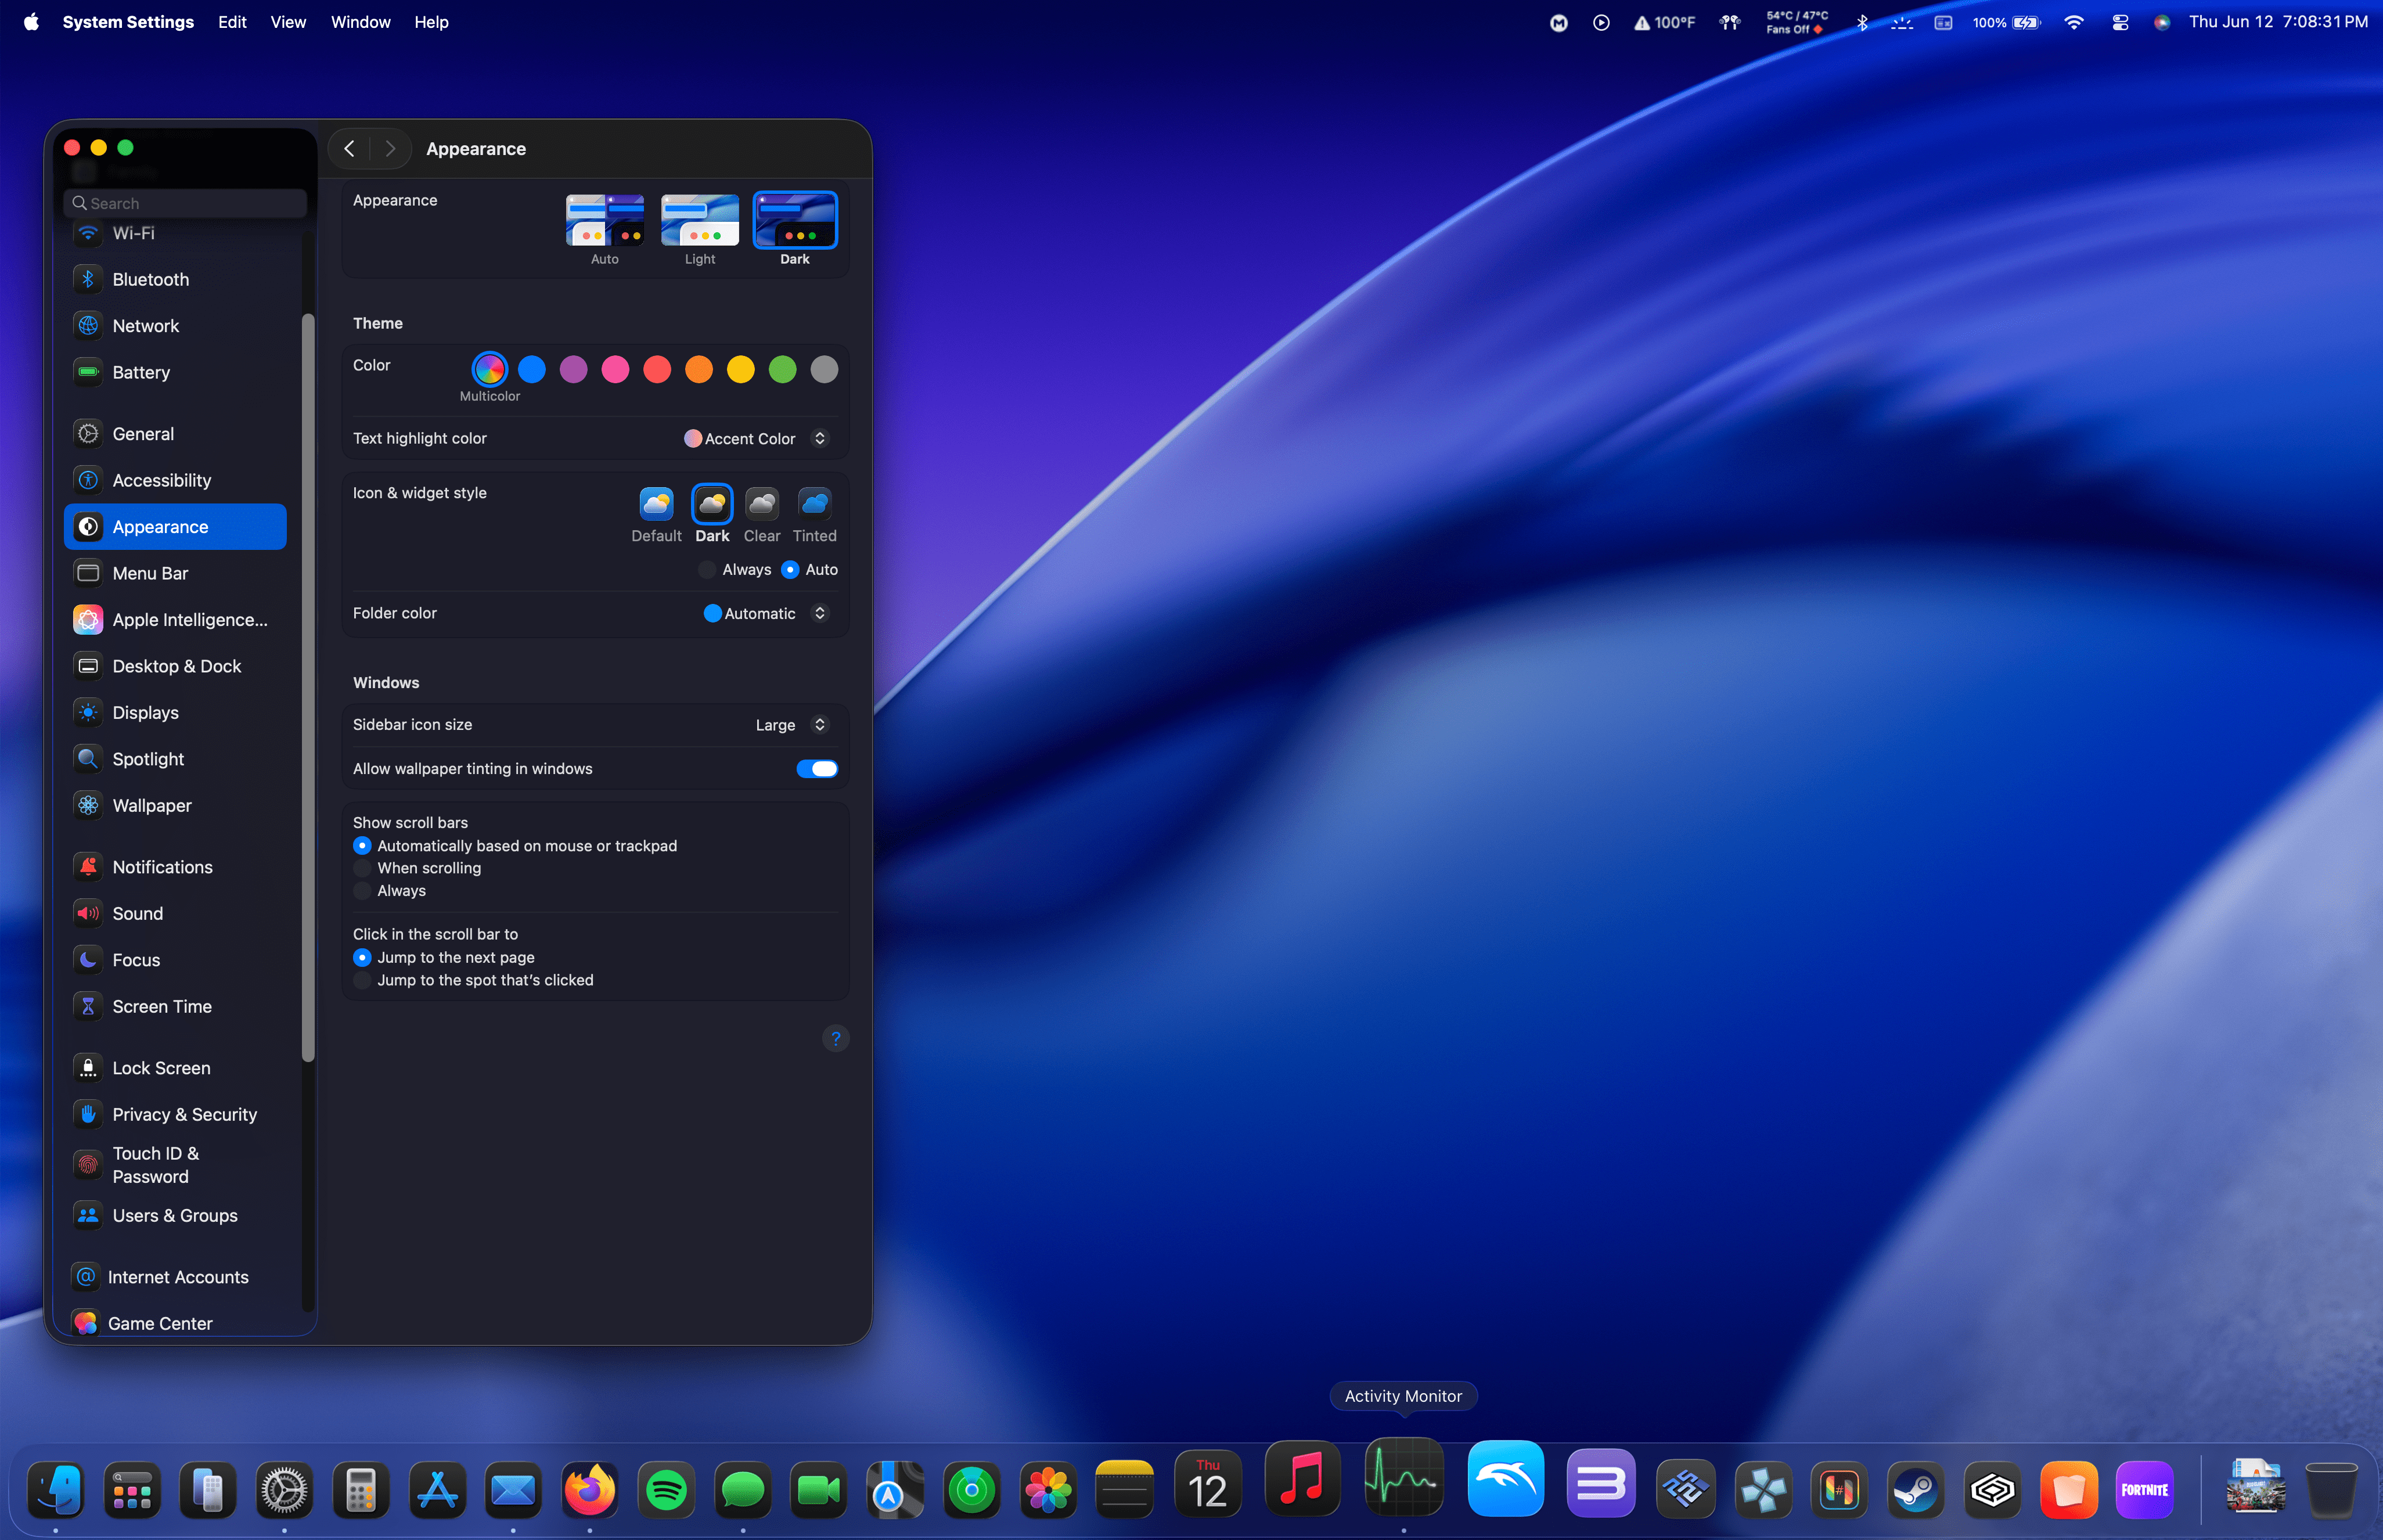The height and width of the screenshot is (1540, 2383).
Task: Open Wallpaper settings in sidebar
Action: (x=176, y=806)
